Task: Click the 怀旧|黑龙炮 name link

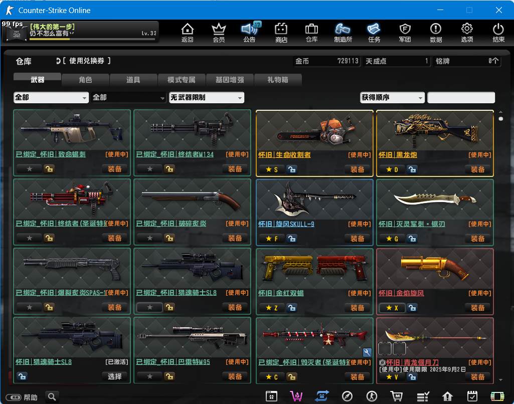Action: pos(398,155)
